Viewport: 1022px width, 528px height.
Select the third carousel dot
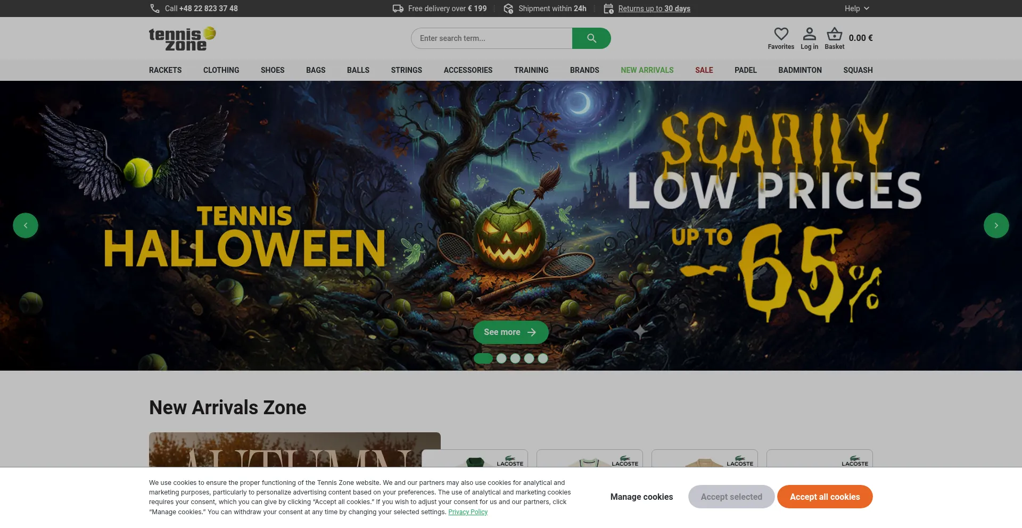tap(515, 358)
